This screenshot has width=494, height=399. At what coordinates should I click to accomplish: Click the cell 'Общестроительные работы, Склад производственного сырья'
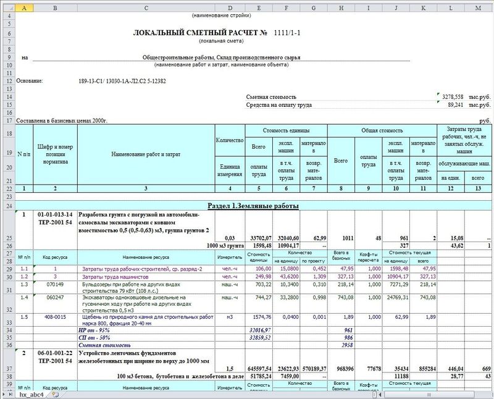221,57
